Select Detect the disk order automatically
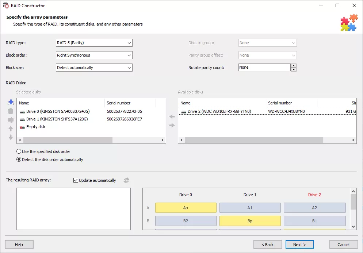Image resolution: width=363 pixels, height=253 pixels. coord(19,160)
